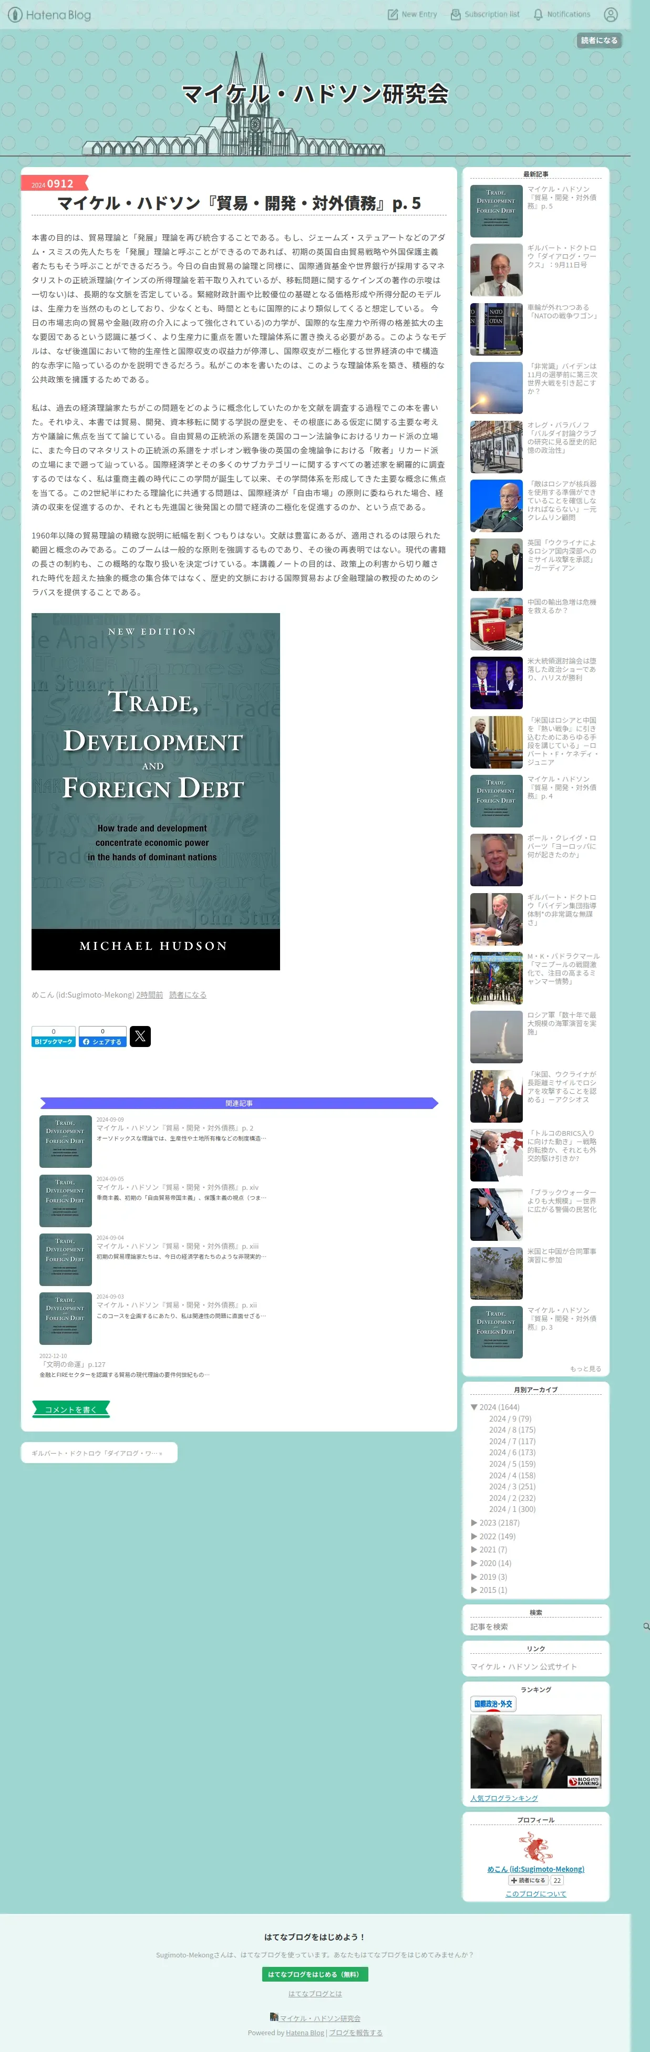Click the profile 読者になる button
The image size is (650, 2052).
click(x=528, y=1880)
